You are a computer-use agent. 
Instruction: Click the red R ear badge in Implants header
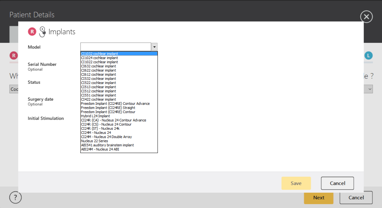[32, 32]
